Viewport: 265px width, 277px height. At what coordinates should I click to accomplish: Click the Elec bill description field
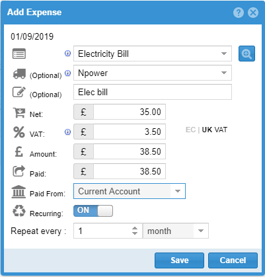point(153,92)
